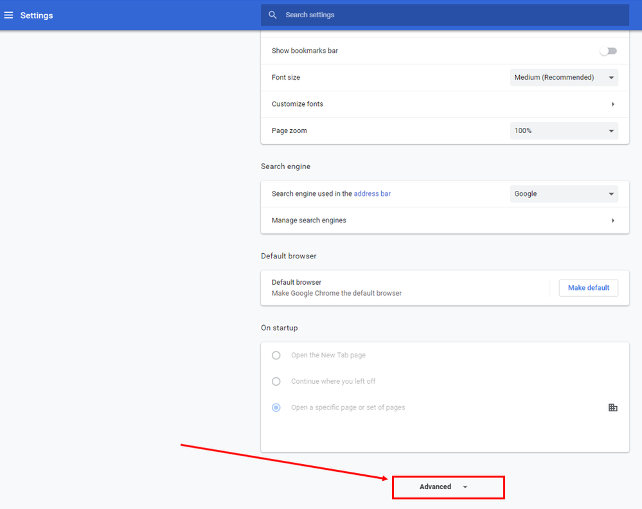The height and width of the screenshot is (509, 642).
Task: Click the extension icon beside specific page option
Action: click(x=612, y=407)
